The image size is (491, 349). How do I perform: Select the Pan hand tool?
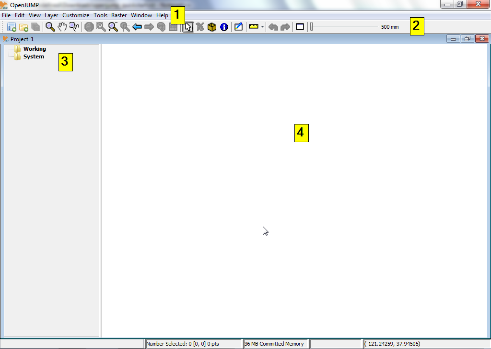[62, 27]
